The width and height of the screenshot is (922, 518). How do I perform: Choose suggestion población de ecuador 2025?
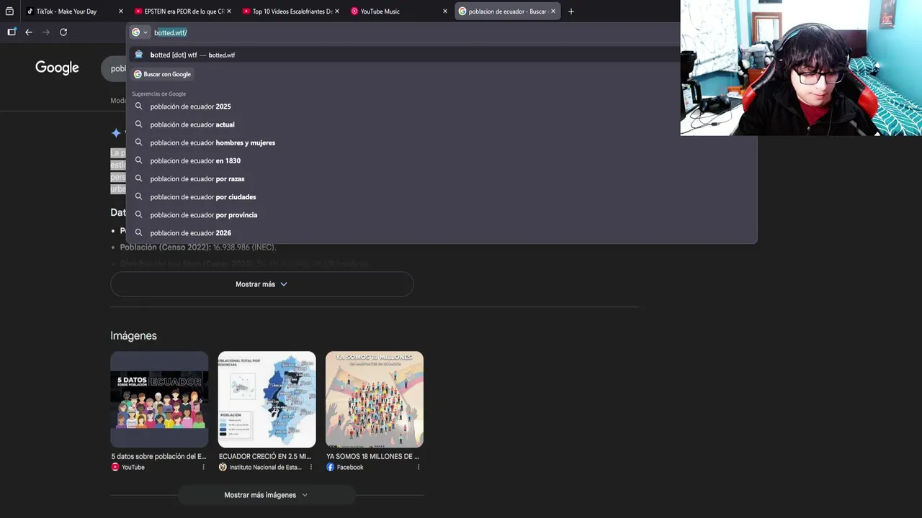click(x=442, y=106)
